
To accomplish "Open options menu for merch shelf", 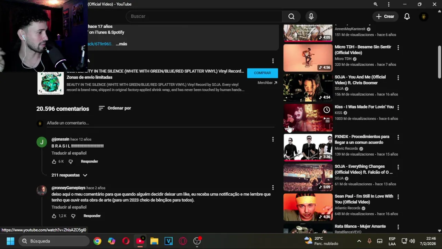I will click(x=273, y=61).
